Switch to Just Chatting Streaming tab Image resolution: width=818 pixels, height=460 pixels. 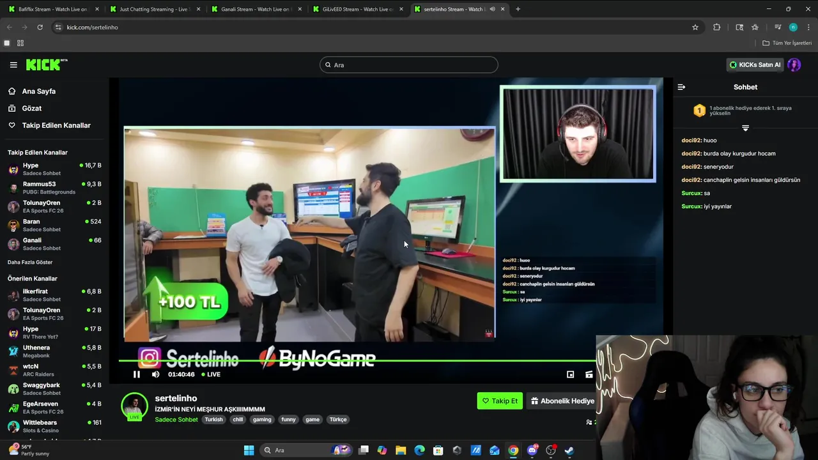coord(154,9)
